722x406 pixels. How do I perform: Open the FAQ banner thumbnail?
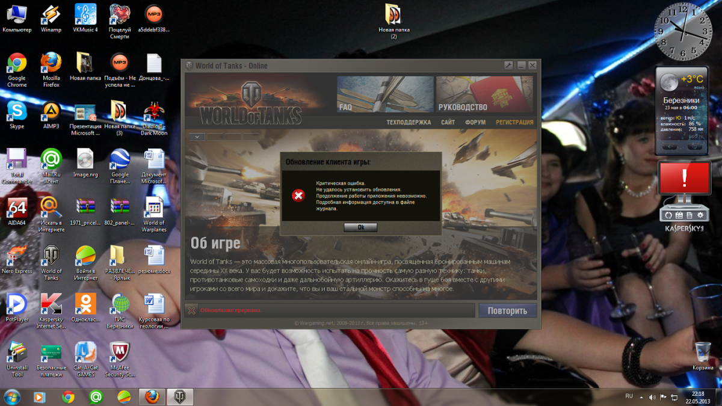pyautogui.click(x=385, y=94)
